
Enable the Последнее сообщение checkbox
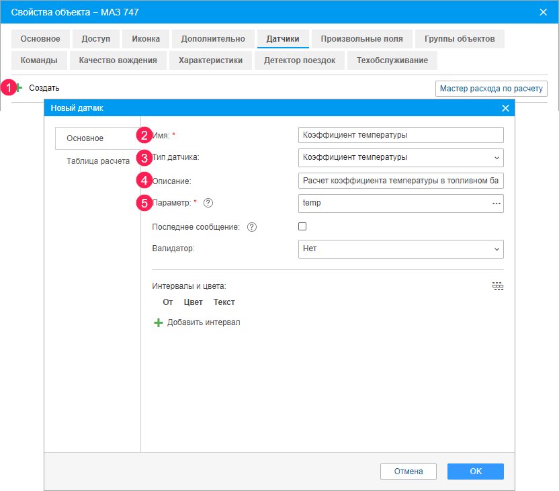point(302,226)
